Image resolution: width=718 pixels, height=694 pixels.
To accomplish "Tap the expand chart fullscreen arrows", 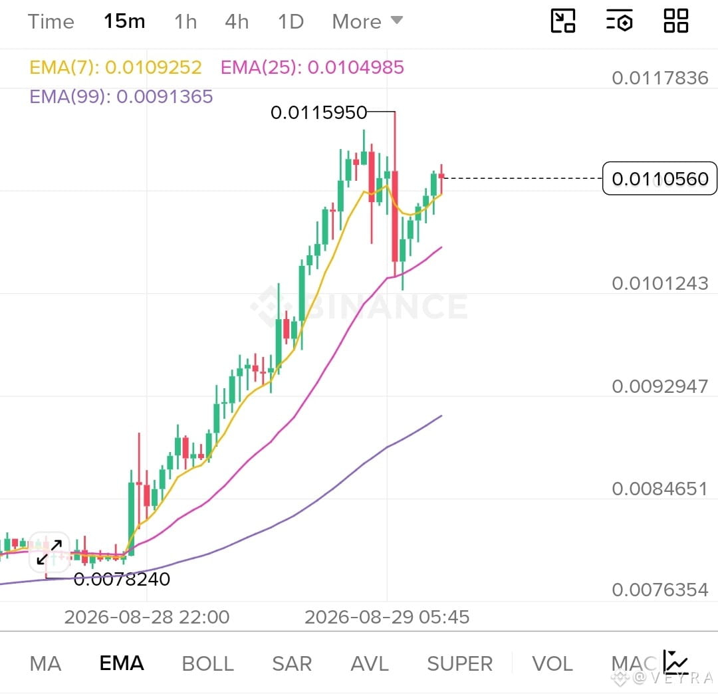I will point(49,552).
